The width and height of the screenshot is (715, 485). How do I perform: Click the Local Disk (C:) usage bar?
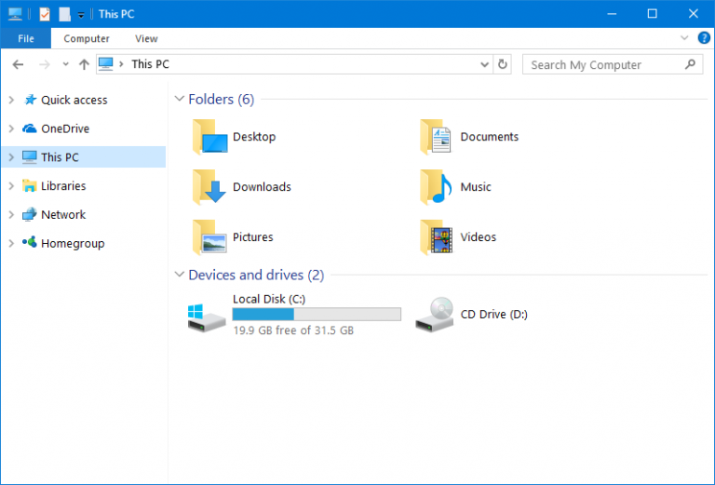coord(317,314)
